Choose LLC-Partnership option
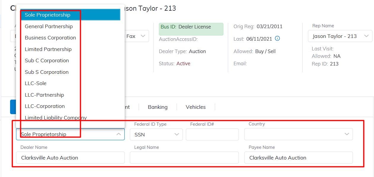This screenshot has height=177, width=374. click(44, 95)
